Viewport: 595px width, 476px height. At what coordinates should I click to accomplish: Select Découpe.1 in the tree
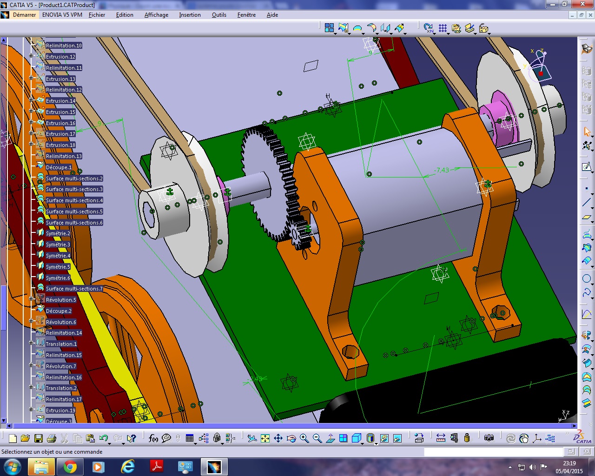(x=59, y=167)
